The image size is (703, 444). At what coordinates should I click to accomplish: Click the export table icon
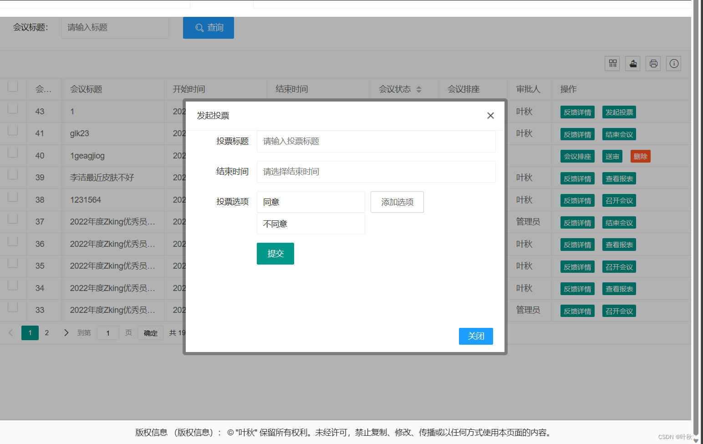(x=633, y=63)
